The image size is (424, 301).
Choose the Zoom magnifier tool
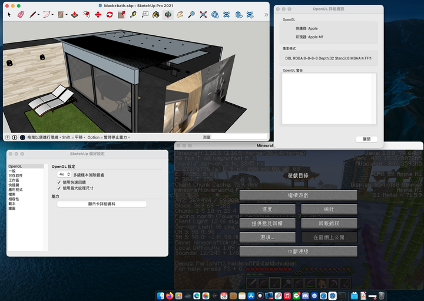pyautogui.click(x=191, y=15)
